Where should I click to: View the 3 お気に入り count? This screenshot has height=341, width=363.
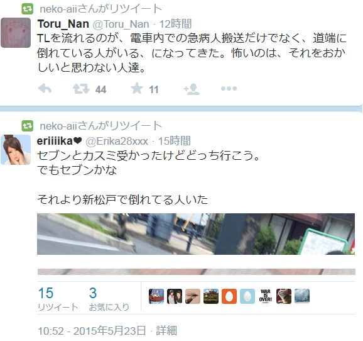pos(109,299)
